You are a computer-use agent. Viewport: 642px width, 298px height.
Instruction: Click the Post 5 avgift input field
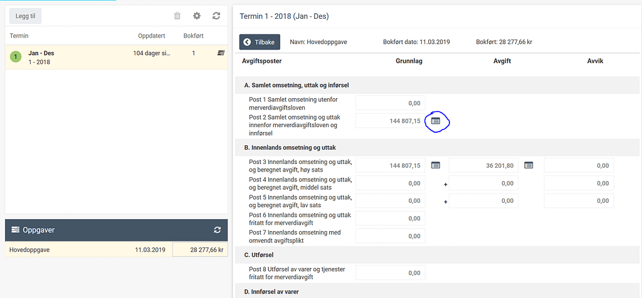[483, 201]
